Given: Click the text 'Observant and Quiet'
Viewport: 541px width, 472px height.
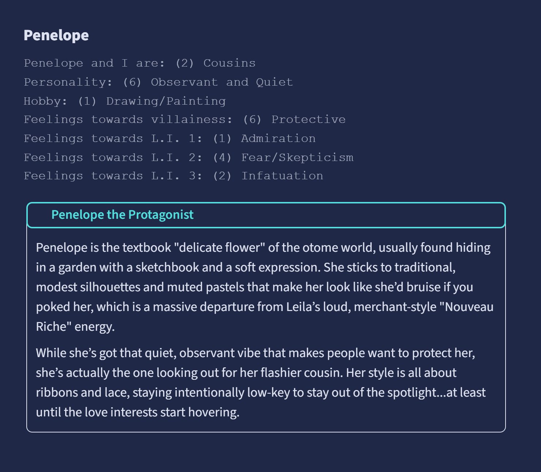Looking at the screenshot, I should pos(222,82).
